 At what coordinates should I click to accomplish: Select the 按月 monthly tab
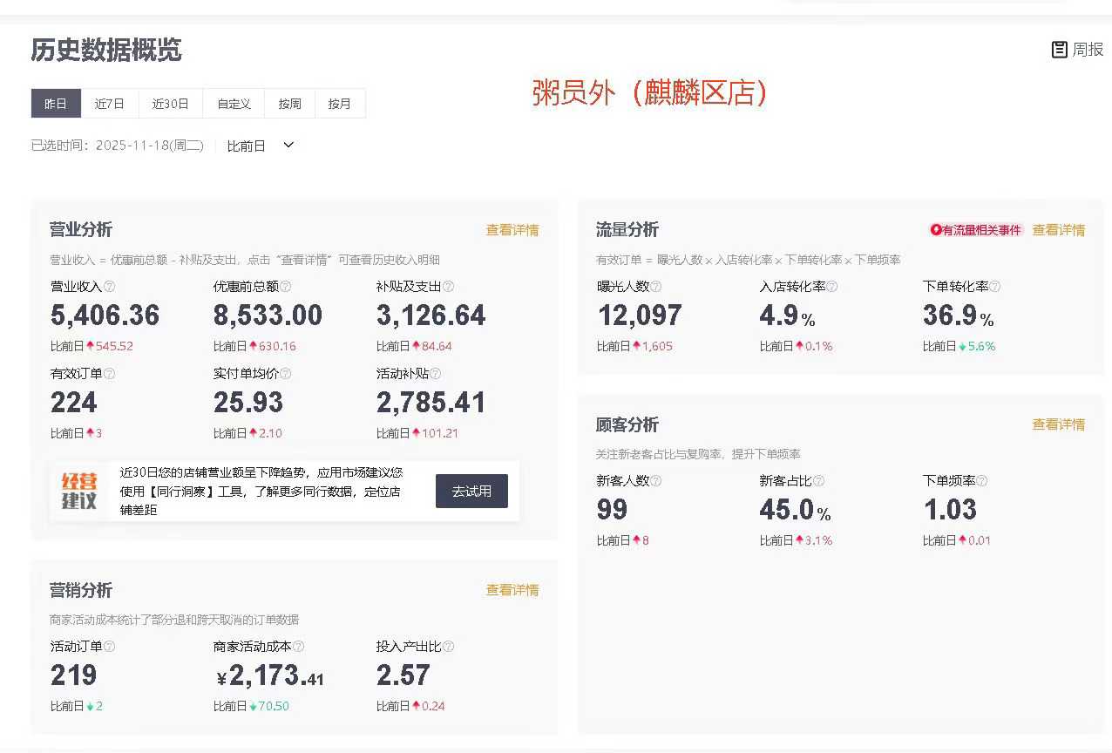[340, 104]
